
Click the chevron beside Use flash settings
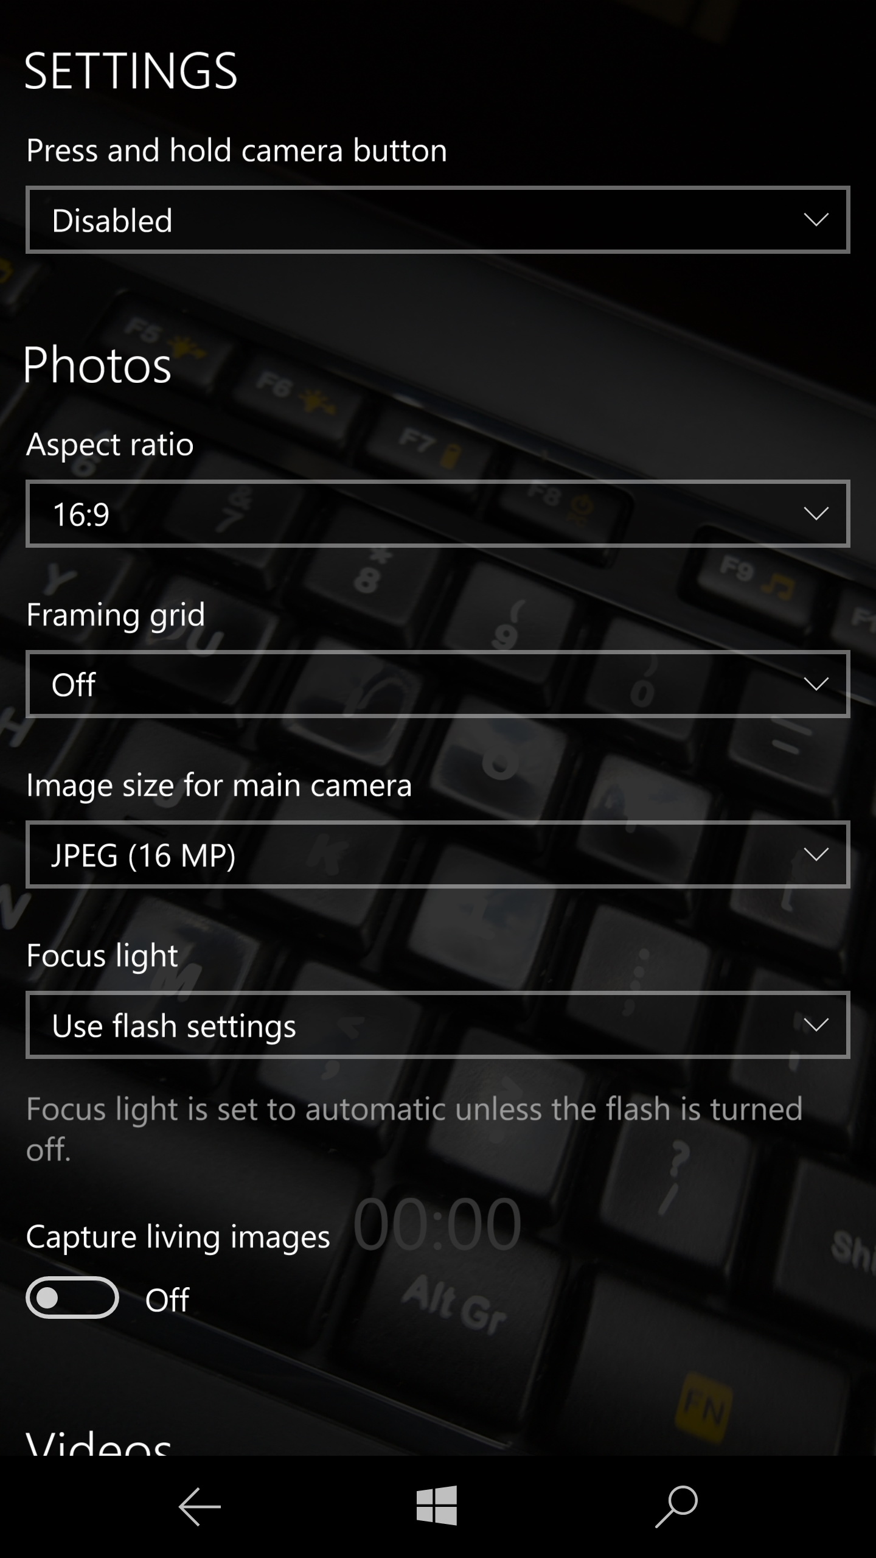point(816,1025)
